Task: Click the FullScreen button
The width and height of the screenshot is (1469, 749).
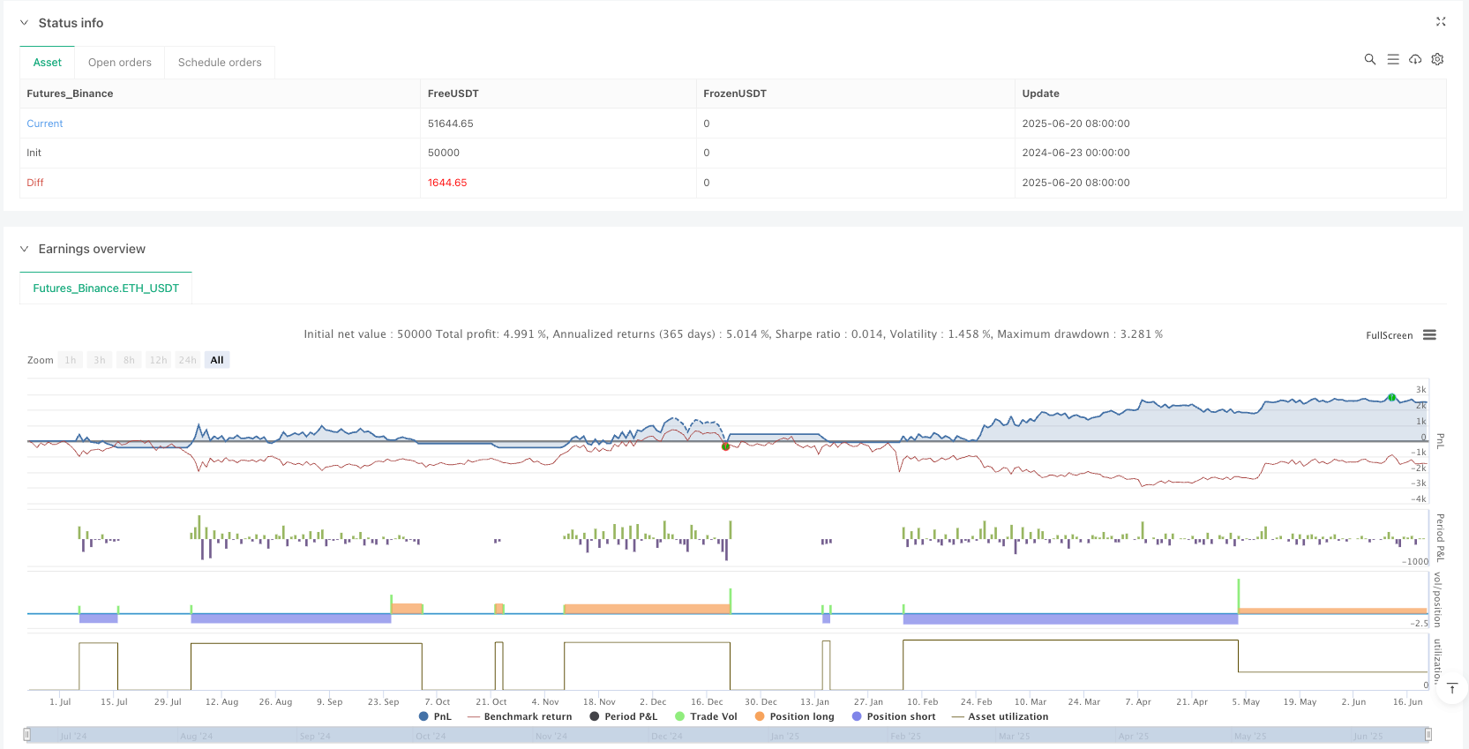Action: pos(1389,335)
